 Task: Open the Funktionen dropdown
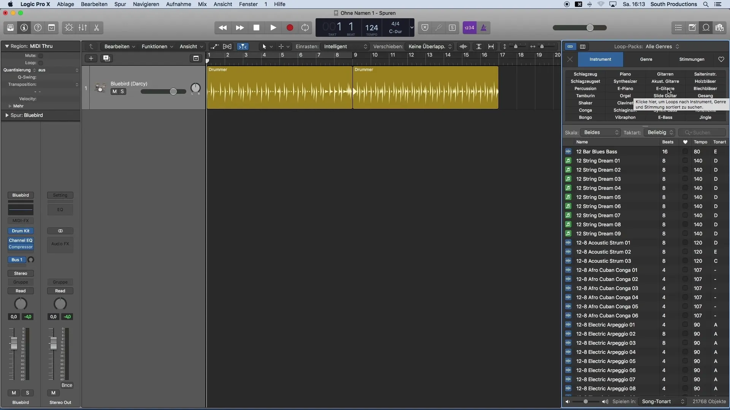157,46
